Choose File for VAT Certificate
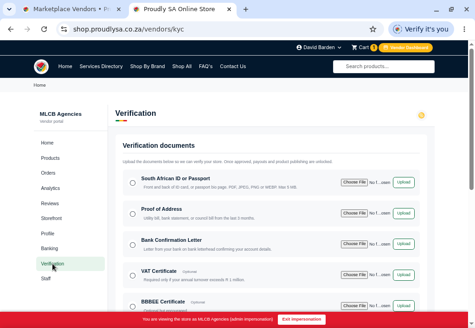 coord(354,275)
